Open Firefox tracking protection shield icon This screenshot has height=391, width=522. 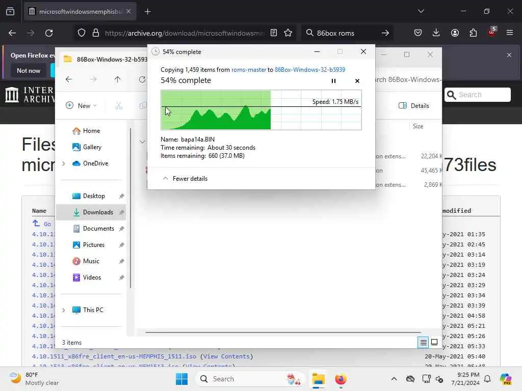[x=82, y=33]
